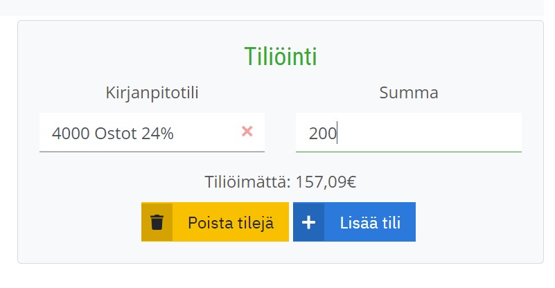Click the Poista tilejä button label
This screenshot has height=288, width=555.
pyautogui.click(x=231, y=223)
